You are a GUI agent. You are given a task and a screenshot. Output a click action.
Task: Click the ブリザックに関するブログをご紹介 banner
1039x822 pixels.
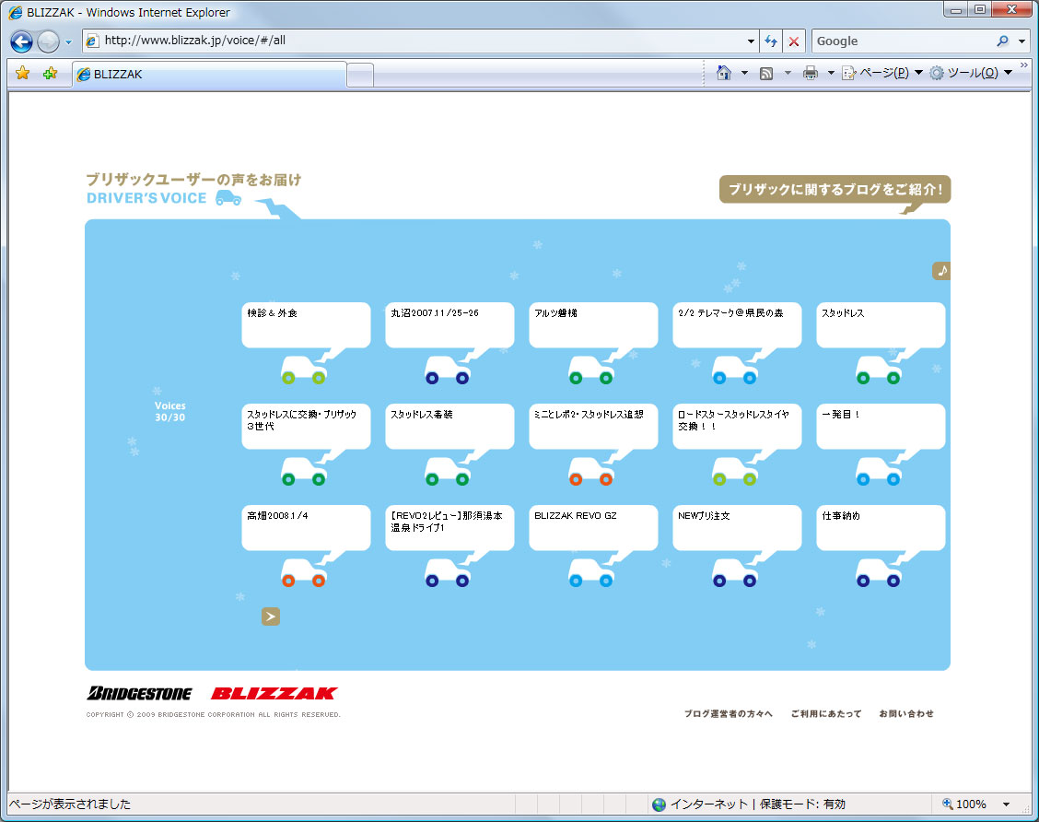pos(835,190)
